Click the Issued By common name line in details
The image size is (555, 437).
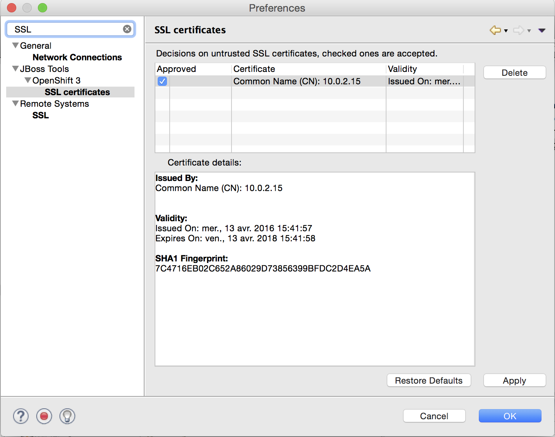pyautogui.click(x=219, y=188)
